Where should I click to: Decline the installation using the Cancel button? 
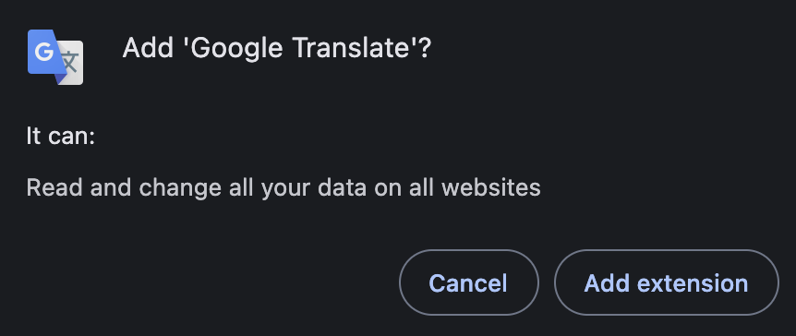(468, 282)
